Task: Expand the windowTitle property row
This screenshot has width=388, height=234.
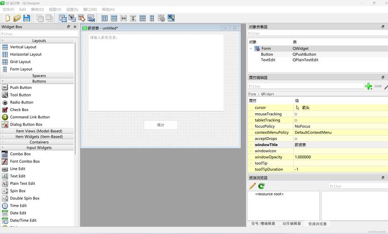Action: tap(251, 145)
